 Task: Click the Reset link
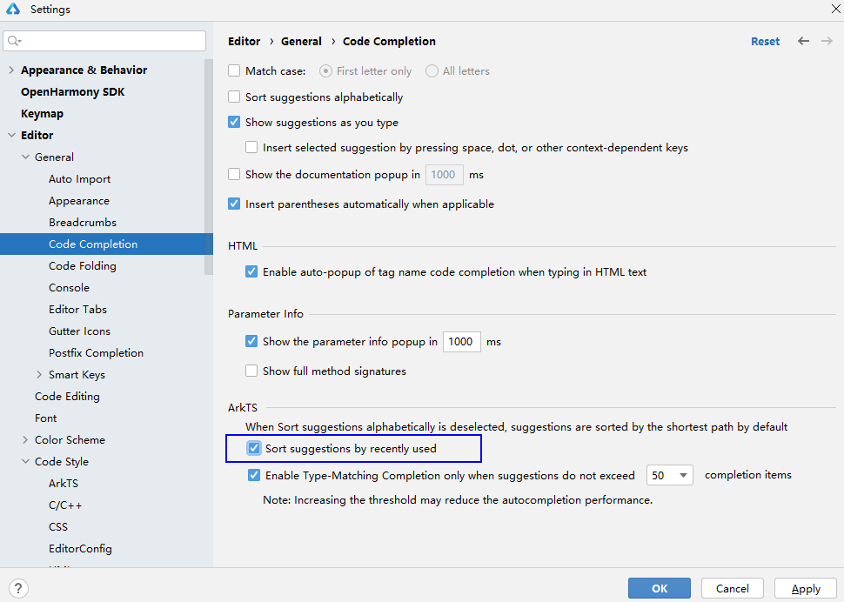pyautogui.click(x=765, y=42)
